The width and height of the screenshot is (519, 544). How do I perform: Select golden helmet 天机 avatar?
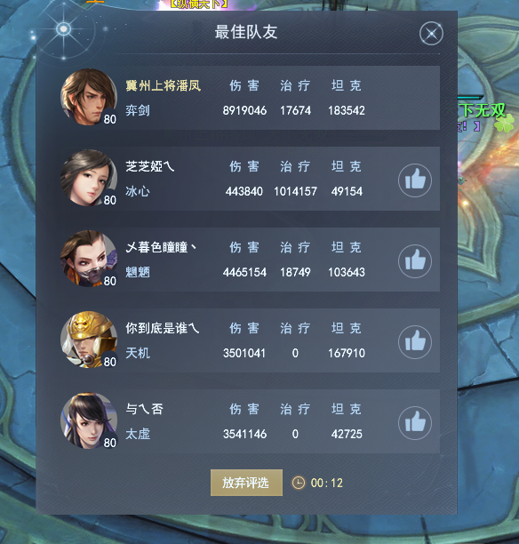tap(89, 340)
